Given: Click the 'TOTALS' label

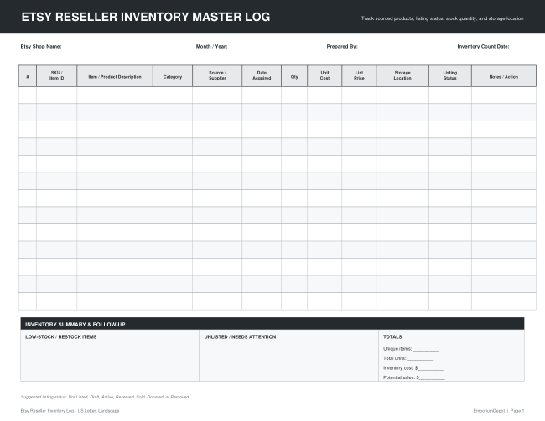Looking at the screenshot, I should [392, 337].
